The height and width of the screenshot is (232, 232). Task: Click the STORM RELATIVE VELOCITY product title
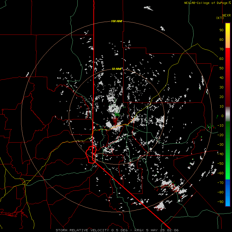(x=82, y=230)
